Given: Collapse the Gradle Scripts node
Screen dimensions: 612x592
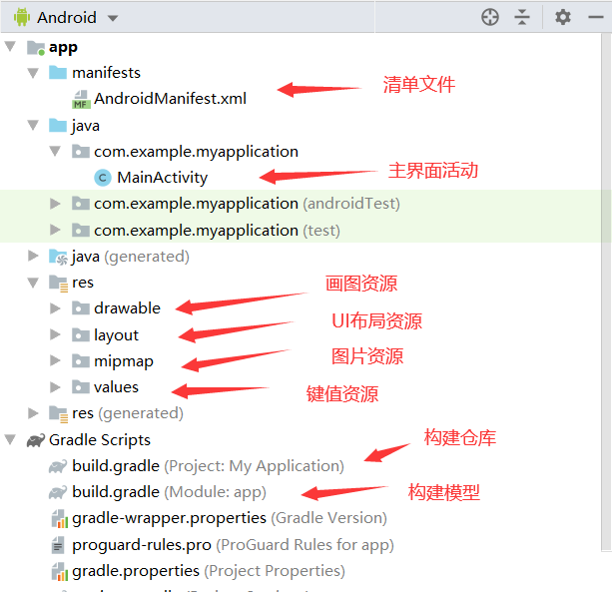Looking at the screenshot, I should (x=10, y=440).
